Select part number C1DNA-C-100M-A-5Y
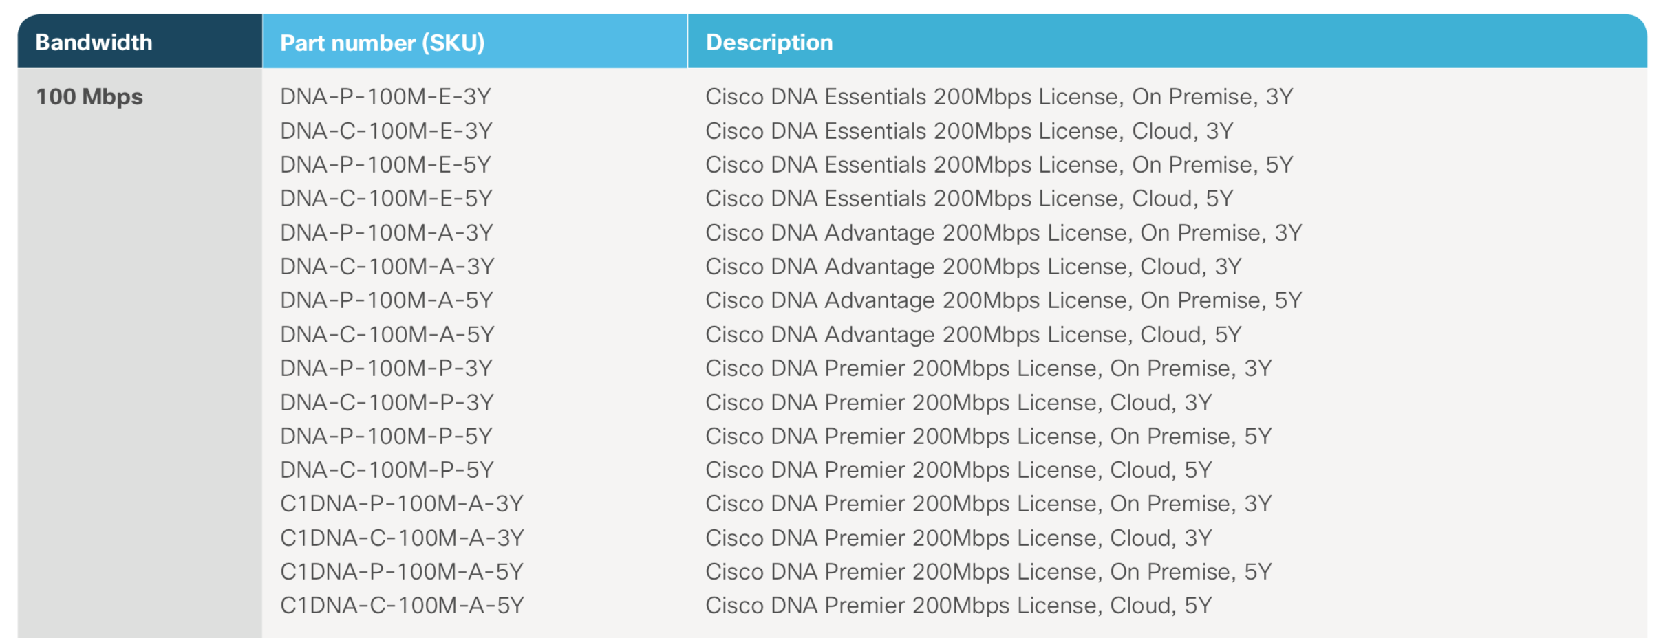The height and width of the screenshot is (638, 1661). tap(402, 606)
